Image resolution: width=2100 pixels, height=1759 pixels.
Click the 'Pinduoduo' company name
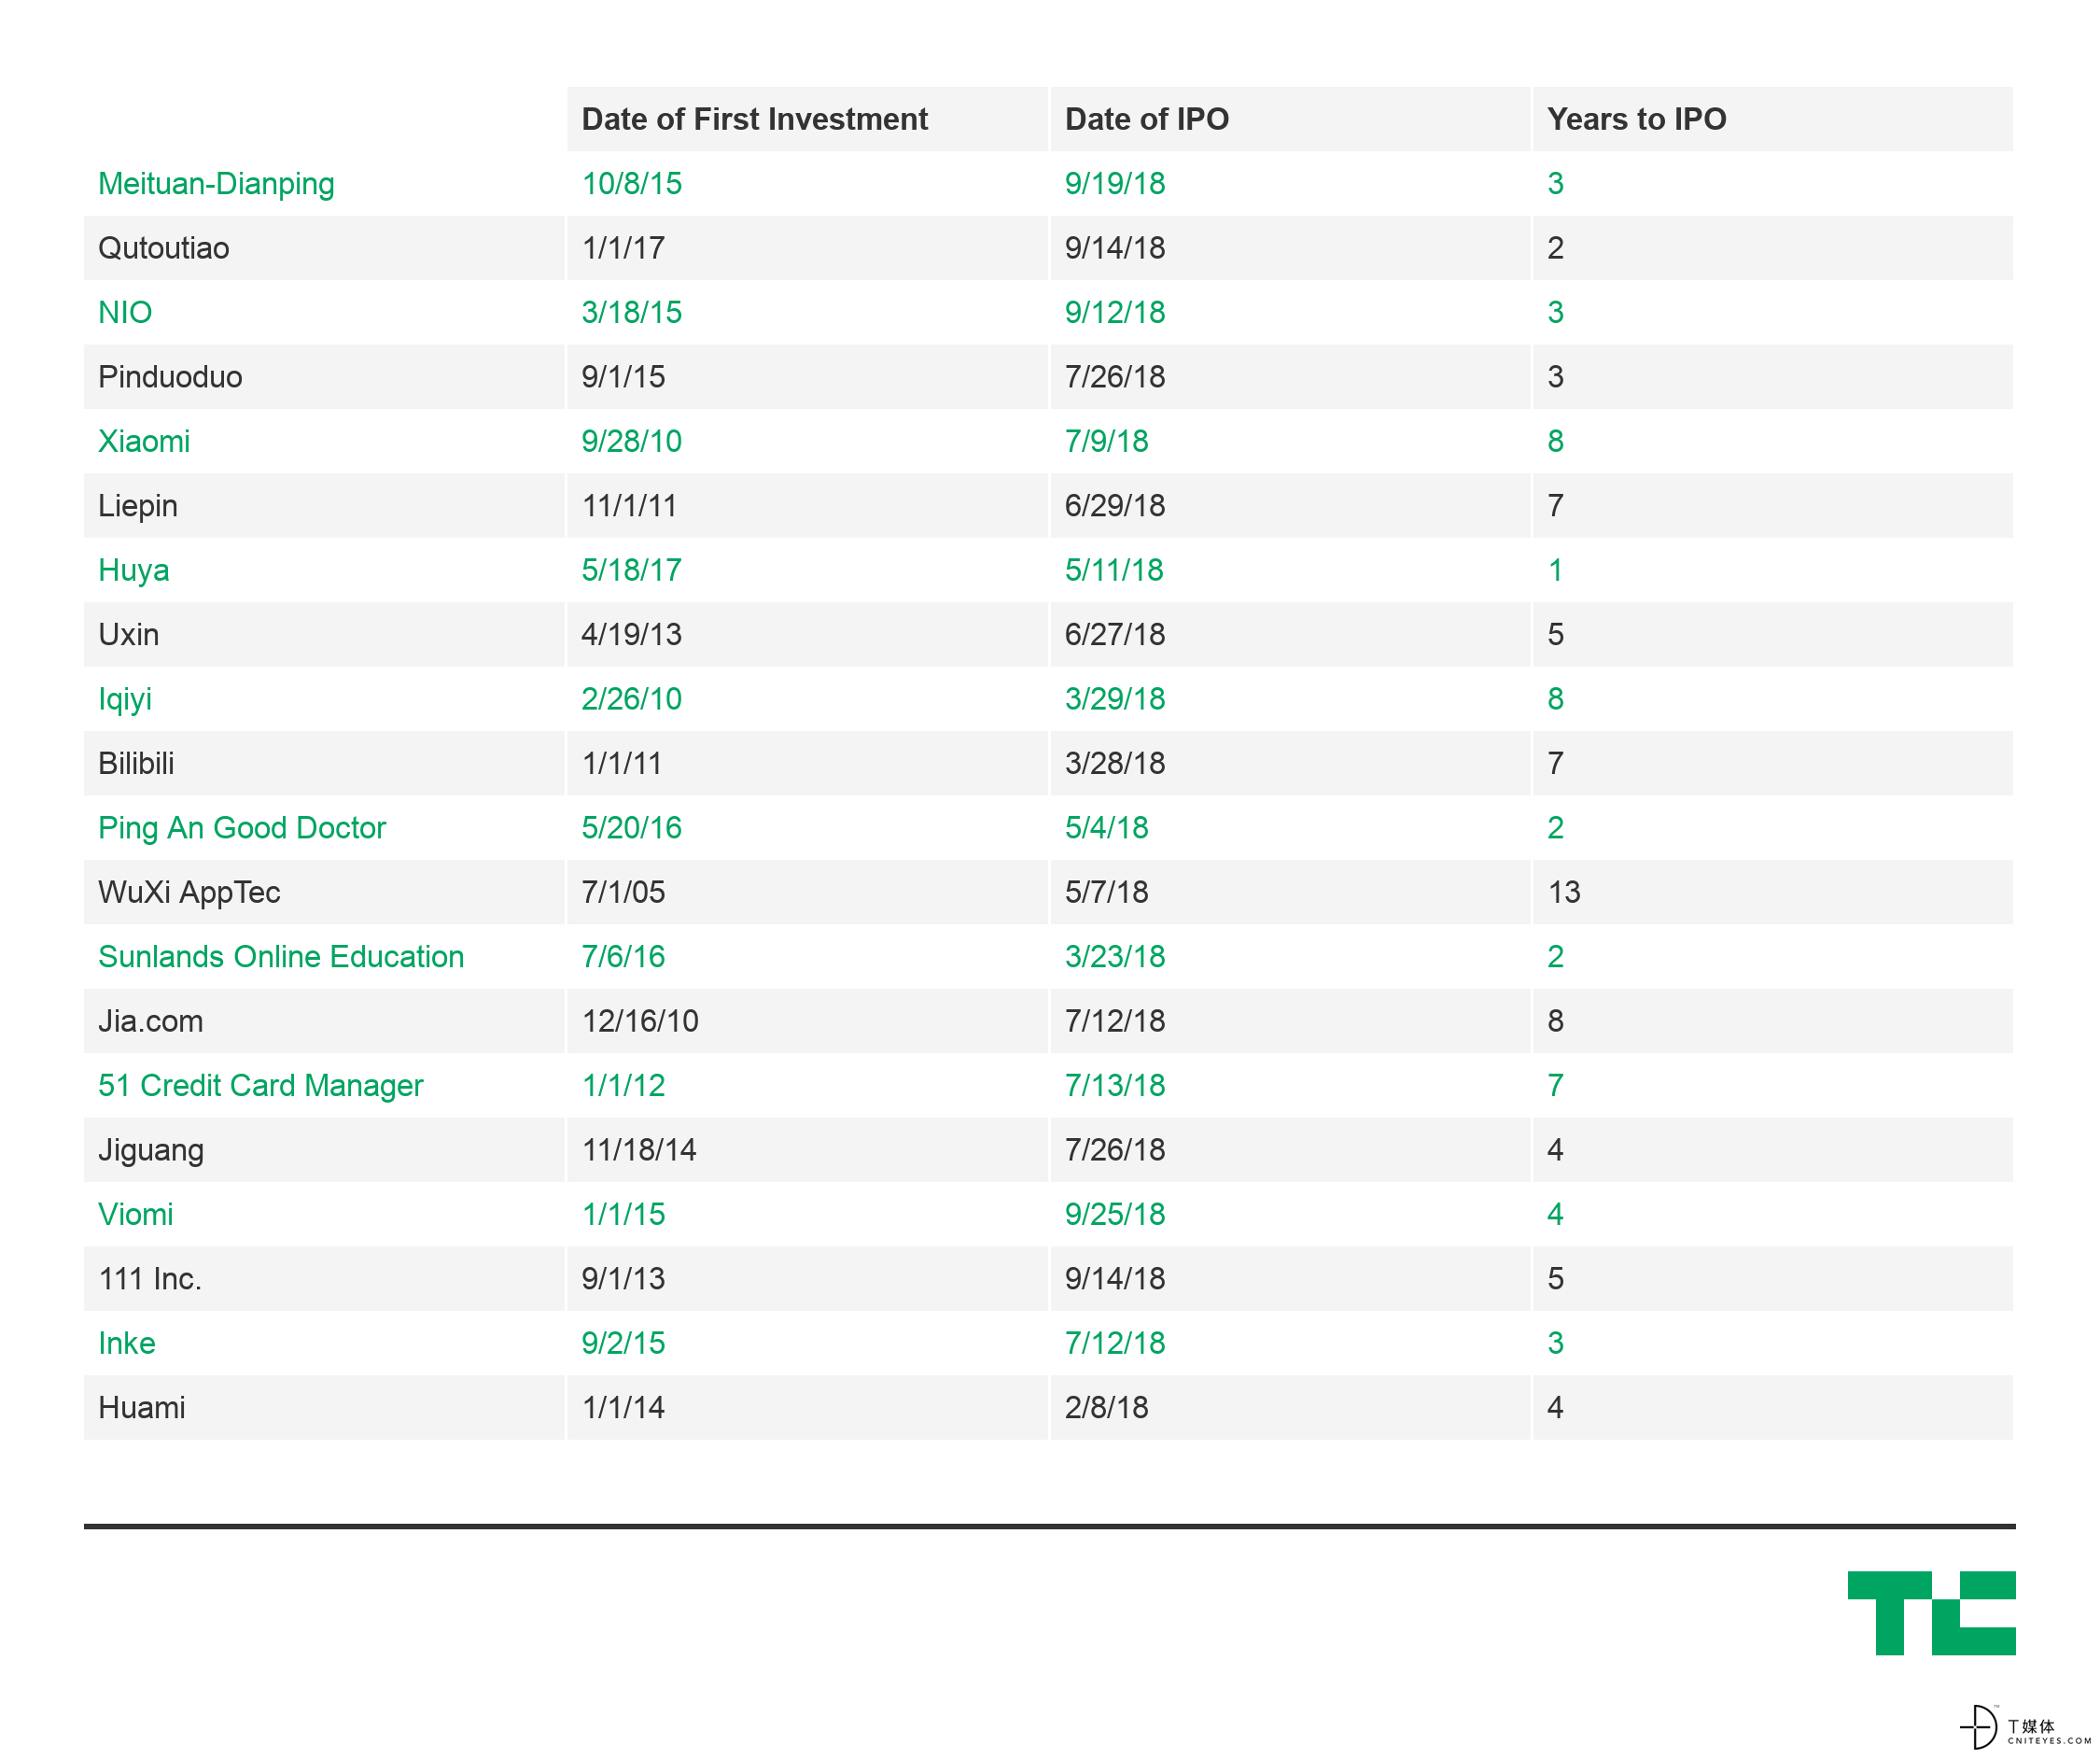click(x=170, y=376)
